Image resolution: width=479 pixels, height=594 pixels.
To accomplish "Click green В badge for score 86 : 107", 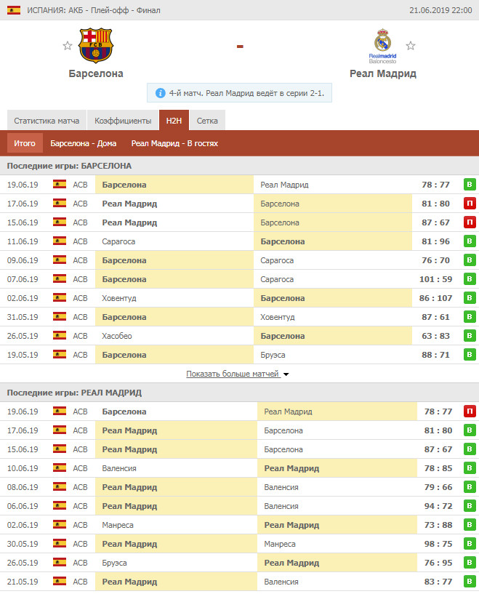I will 470,298.
